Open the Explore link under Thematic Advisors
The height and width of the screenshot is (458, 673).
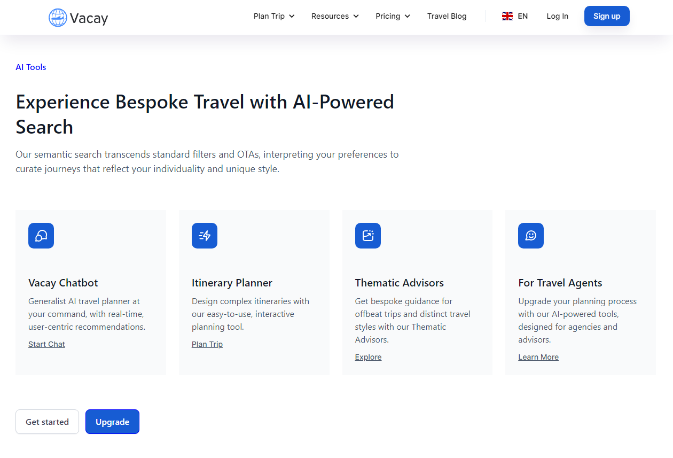click(x=369, y=357)
